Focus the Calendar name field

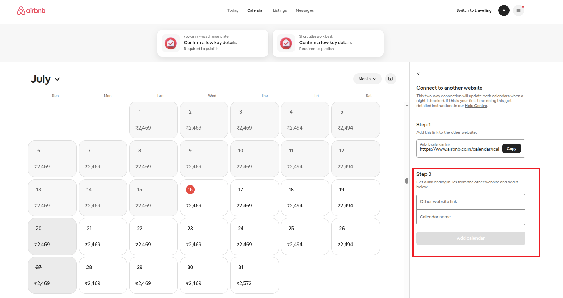pos(471,217)
